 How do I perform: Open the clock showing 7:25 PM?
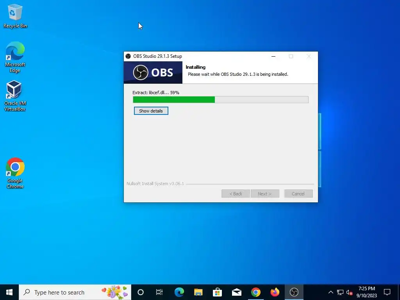click(366, 292)
